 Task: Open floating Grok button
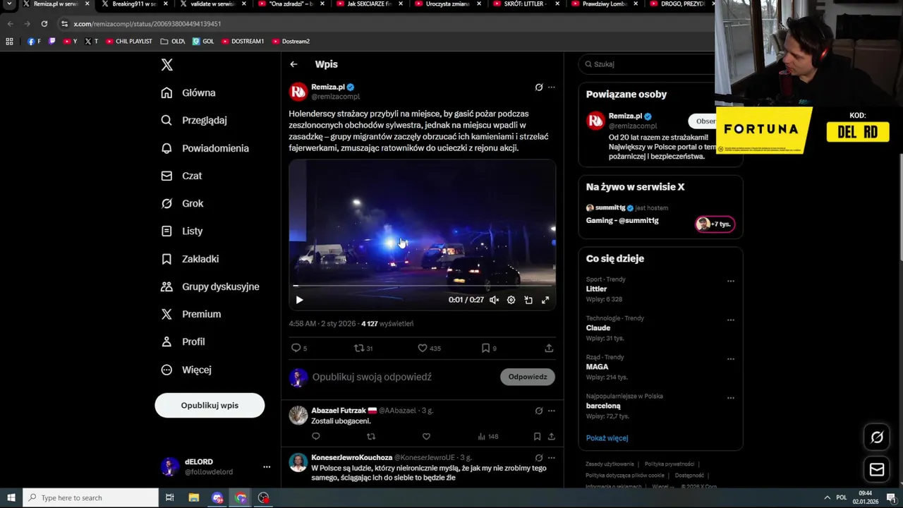point(877,437)
